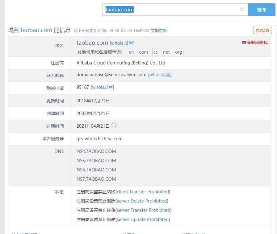Click 立即更新 to refresh info
This screenshot has width=277, height=234.
pyautogui.click(x=159, y=31)
